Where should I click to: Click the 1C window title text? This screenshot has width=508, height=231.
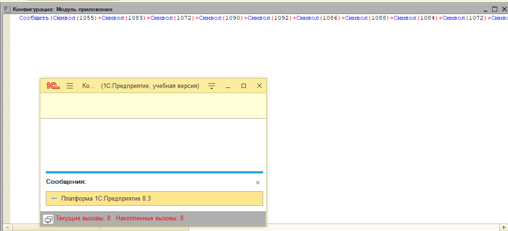click(x=140, y=86)
